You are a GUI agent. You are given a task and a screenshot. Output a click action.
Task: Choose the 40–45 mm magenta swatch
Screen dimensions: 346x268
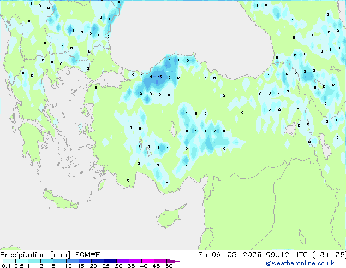pos(148,261)
